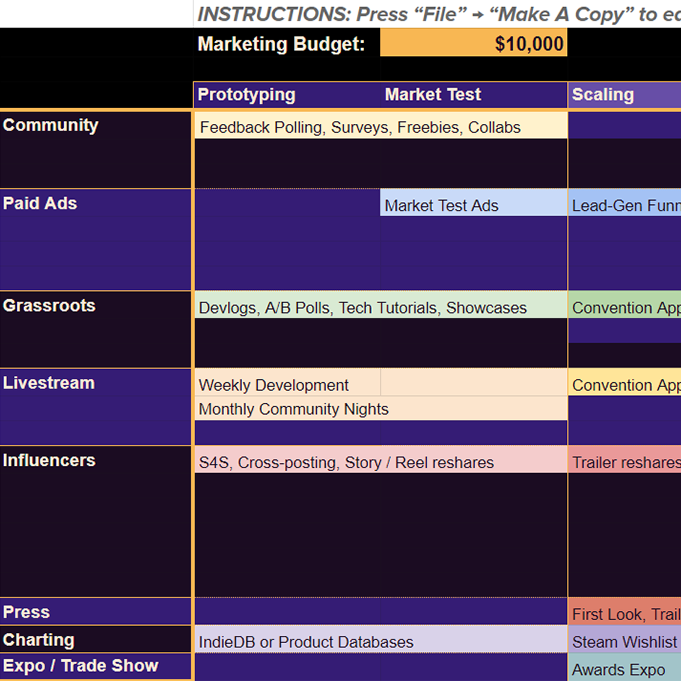Select the S4S, Cross-posting, Story cell

381,459
